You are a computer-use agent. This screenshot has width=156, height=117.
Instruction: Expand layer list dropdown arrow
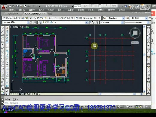click(87, 22)
